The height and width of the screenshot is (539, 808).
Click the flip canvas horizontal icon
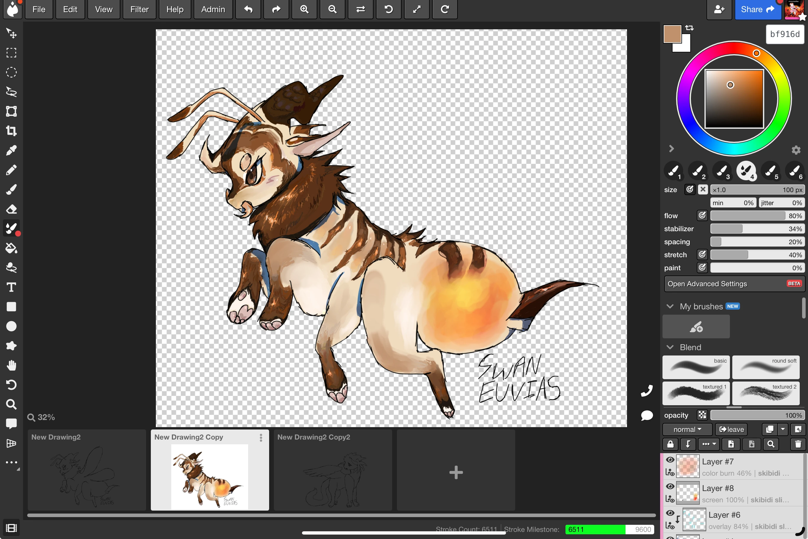360,9
